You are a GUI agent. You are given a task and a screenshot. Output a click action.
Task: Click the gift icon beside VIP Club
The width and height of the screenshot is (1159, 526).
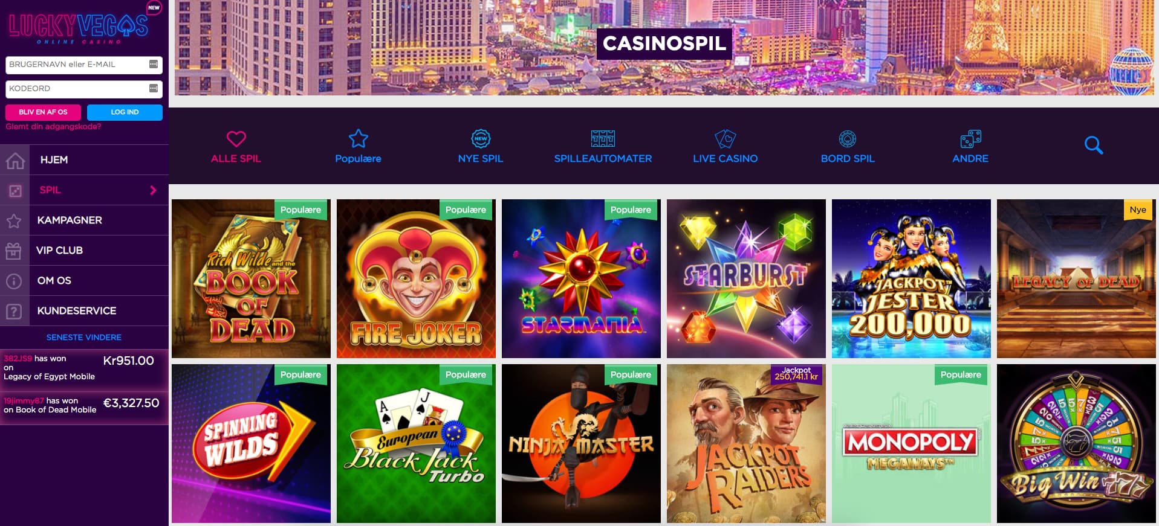click(x=14, y=251)
